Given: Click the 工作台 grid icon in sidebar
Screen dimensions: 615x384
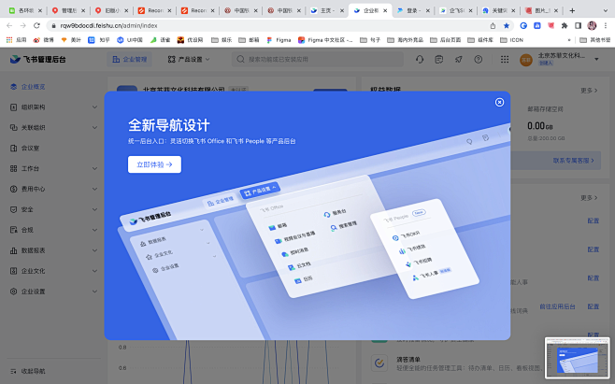Looking at the screenshot, I should [x=11, y=168].
